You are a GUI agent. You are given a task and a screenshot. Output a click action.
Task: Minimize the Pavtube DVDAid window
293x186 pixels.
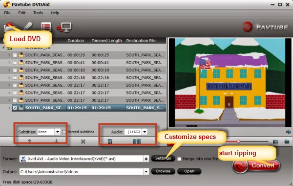click(x=272, y=4)
